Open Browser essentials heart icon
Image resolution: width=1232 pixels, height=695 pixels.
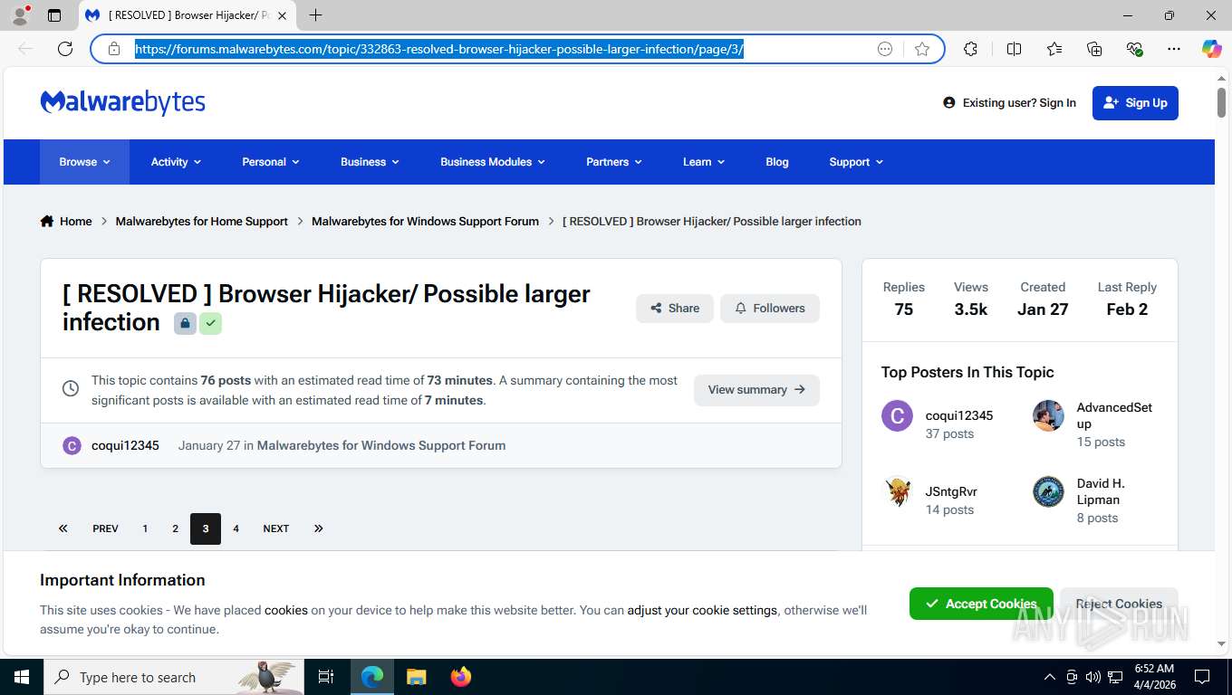(x=1134, y=49)
